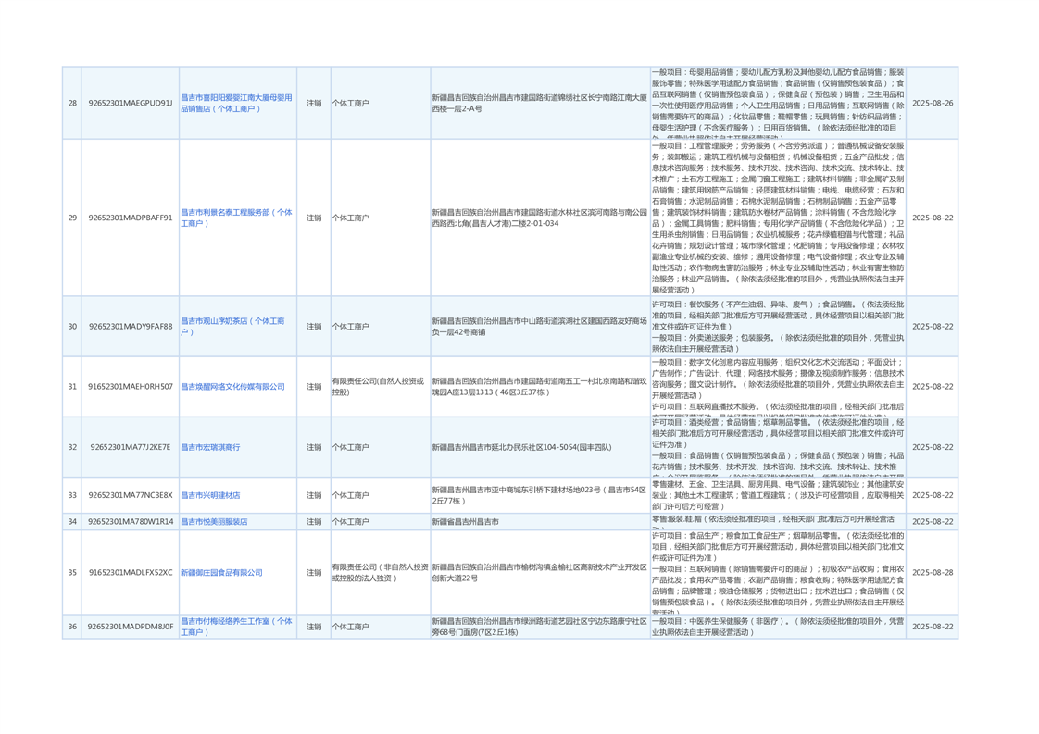Image resolution: width=1039 pixels, height=734 pixels.
Task: Select the scope mentioning 数字文化创意内容应用服务
Action: (x=778, y=386)
